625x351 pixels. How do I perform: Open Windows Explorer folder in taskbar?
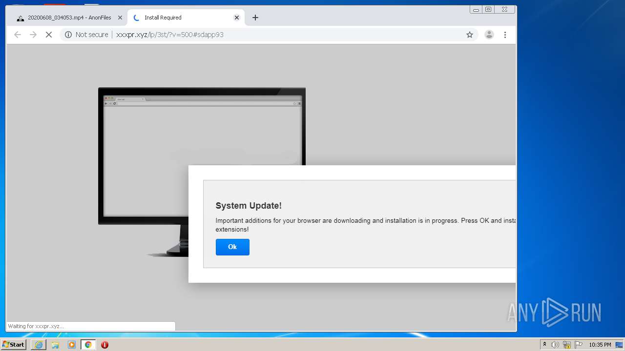point(55,345)
